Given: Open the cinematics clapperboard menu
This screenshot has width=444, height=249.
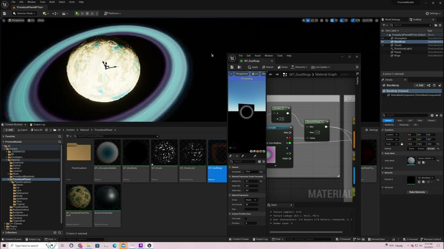Looking at the screenshot, I should point(65,13).
